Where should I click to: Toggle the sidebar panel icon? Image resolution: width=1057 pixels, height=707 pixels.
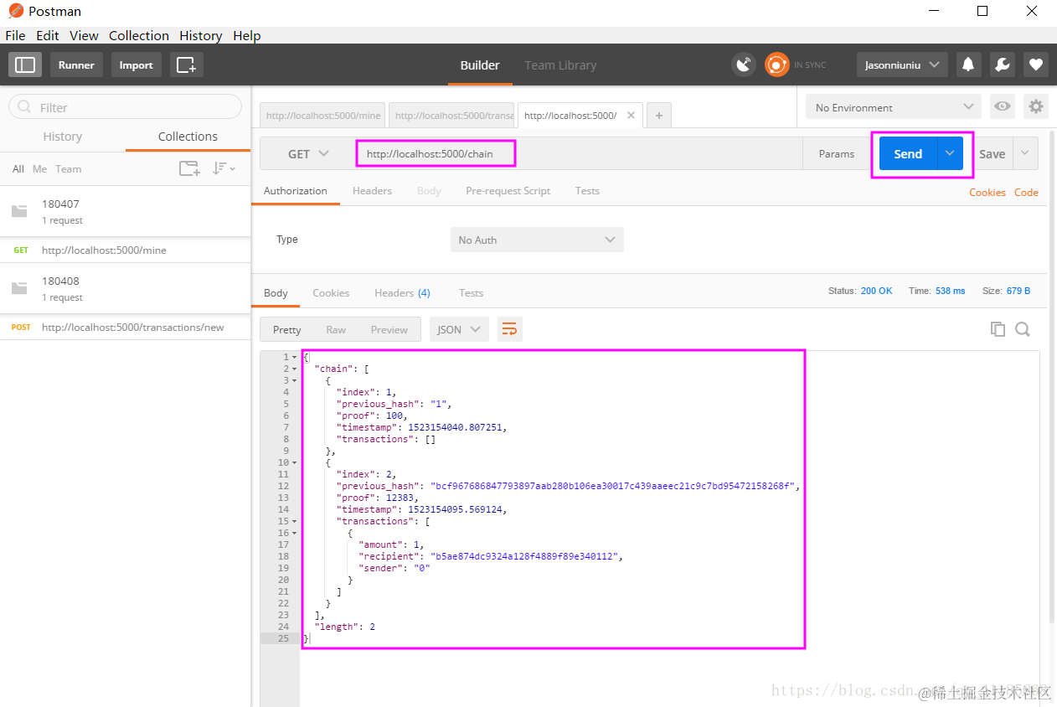tap(25, 65)
